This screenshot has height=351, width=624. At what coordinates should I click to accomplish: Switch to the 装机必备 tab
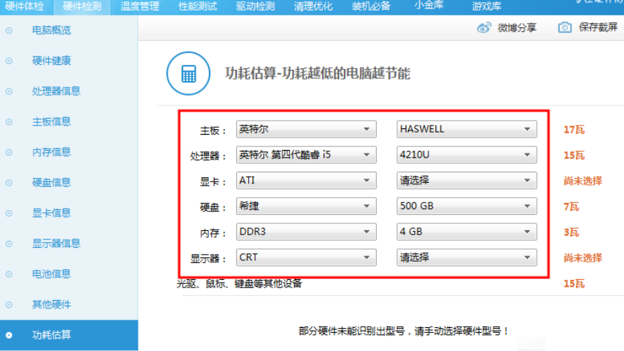371,6
